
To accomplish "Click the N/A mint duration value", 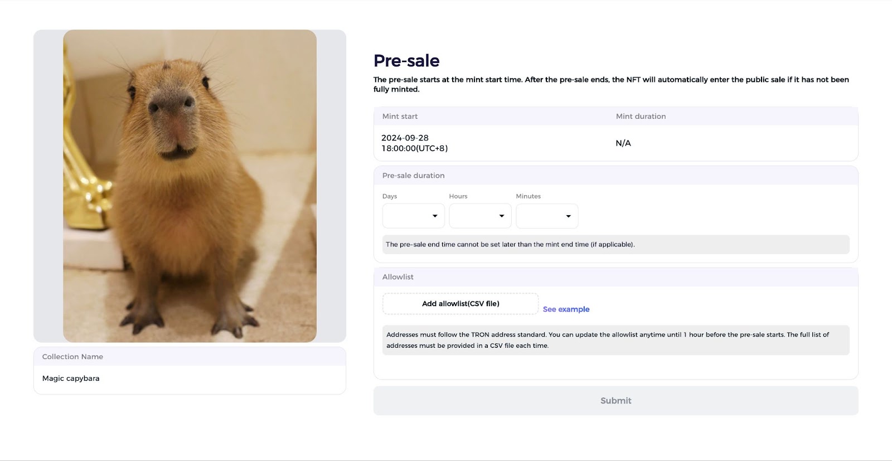I will coord(623,143).
